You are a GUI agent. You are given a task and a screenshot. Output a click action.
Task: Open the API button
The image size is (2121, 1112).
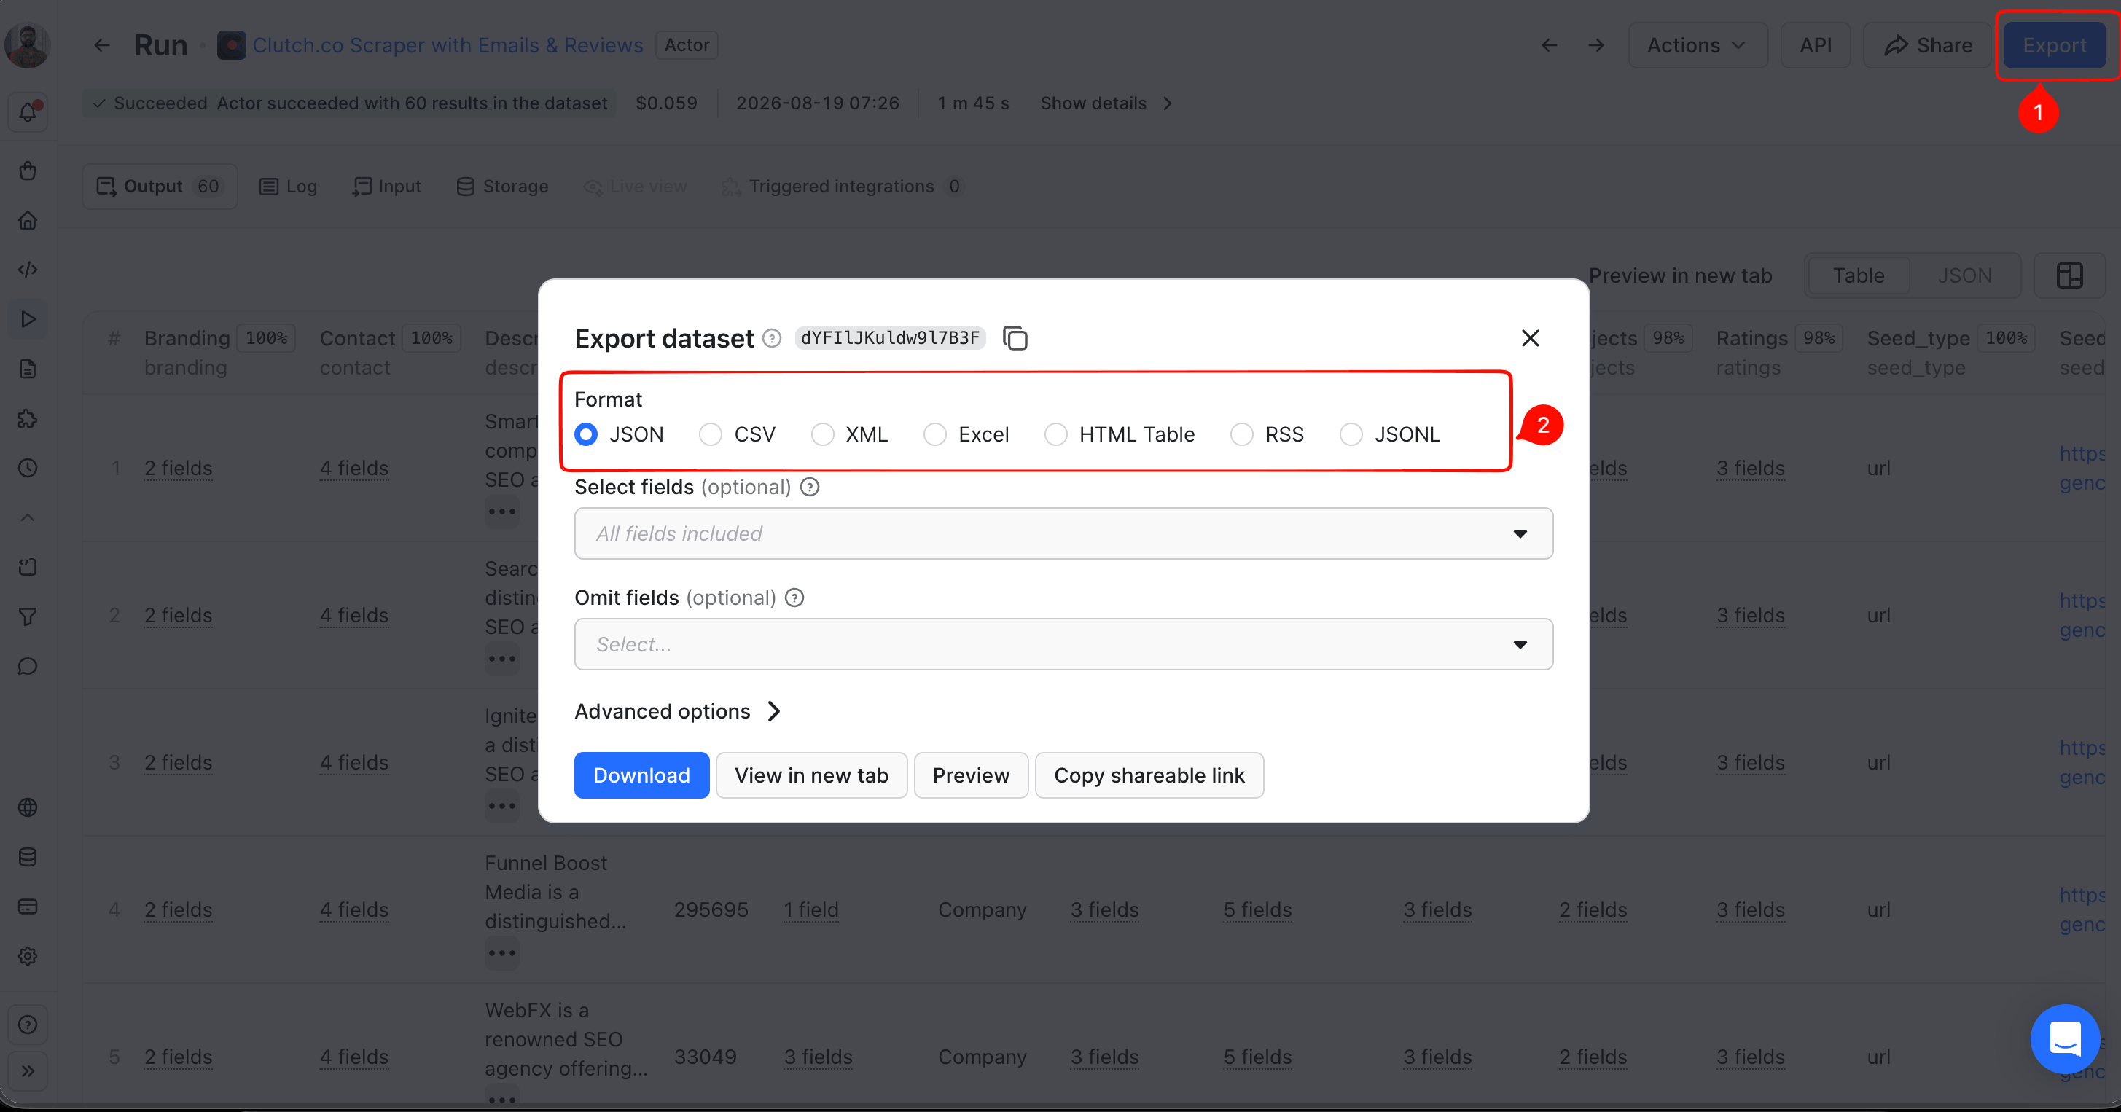point(1815,45)
